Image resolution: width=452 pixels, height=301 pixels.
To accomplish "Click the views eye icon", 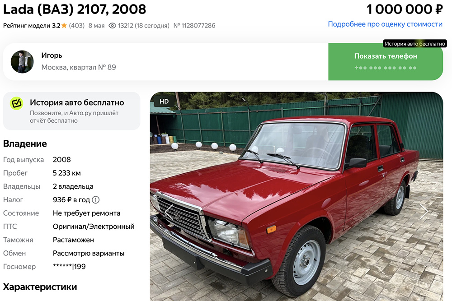I will (112, 26).
